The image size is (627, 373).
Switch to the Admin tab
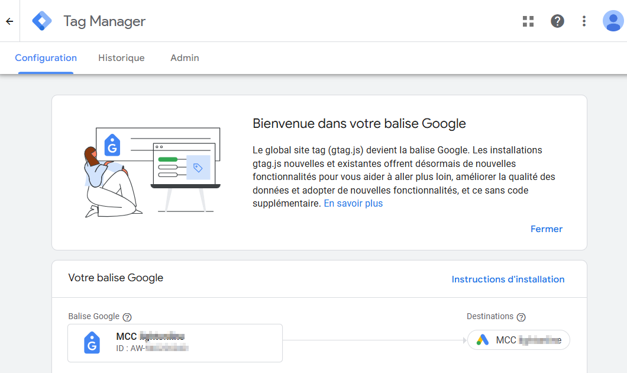coord(185,58)
